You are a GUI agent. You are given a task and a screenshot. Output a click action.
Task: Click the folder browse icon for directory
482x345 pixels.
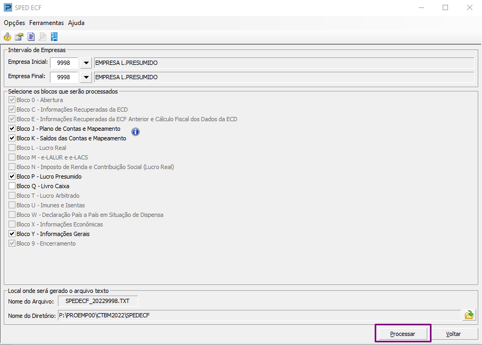pyautogui.click(x=469, y=315)
